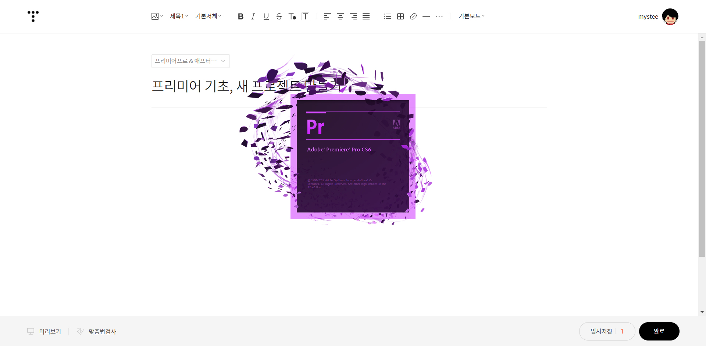Toggle bold formatting

pyautogui.click(x=240, y=17)
